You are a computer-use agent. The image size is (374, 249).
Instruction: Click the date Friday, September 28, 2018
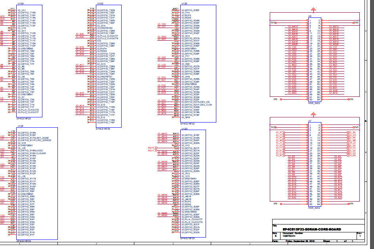coord(300,241)
